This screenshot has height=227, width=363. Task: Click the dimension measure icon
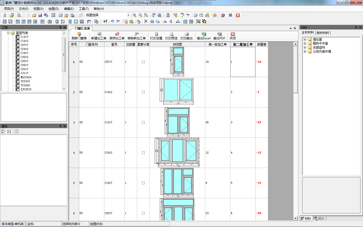coord(178,21)
